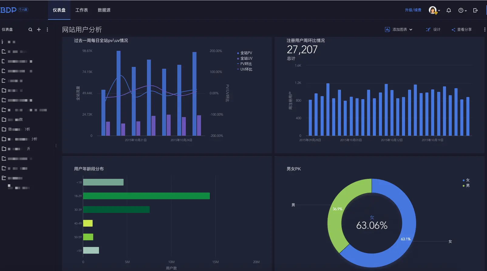Open the notifications bell
The width and height of the screenshot is (487, 271).
point(449,10)
